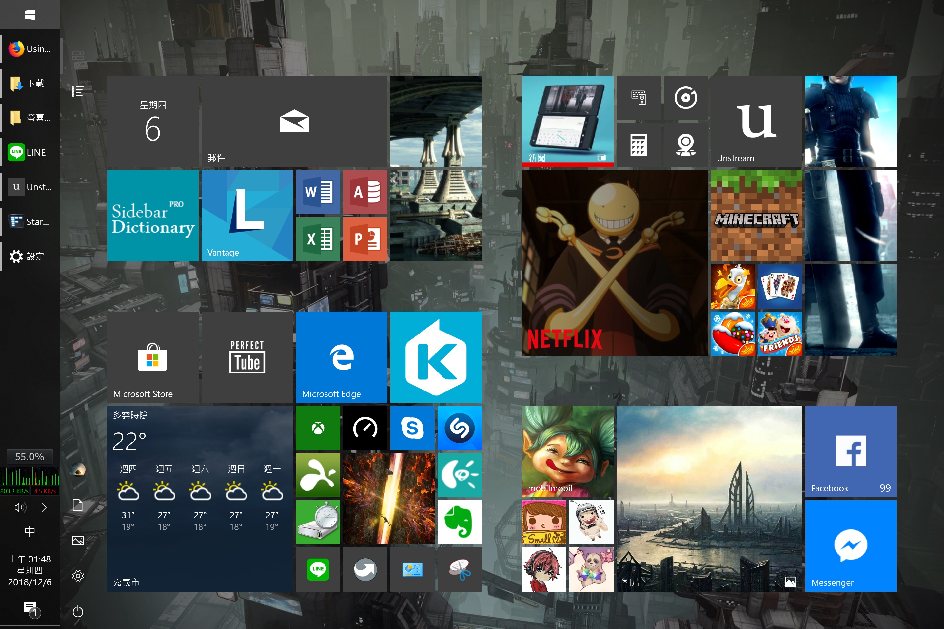Open the Control Panel tile
The height and width of the screenshot is (629, 944).
[x=412, y=569]
